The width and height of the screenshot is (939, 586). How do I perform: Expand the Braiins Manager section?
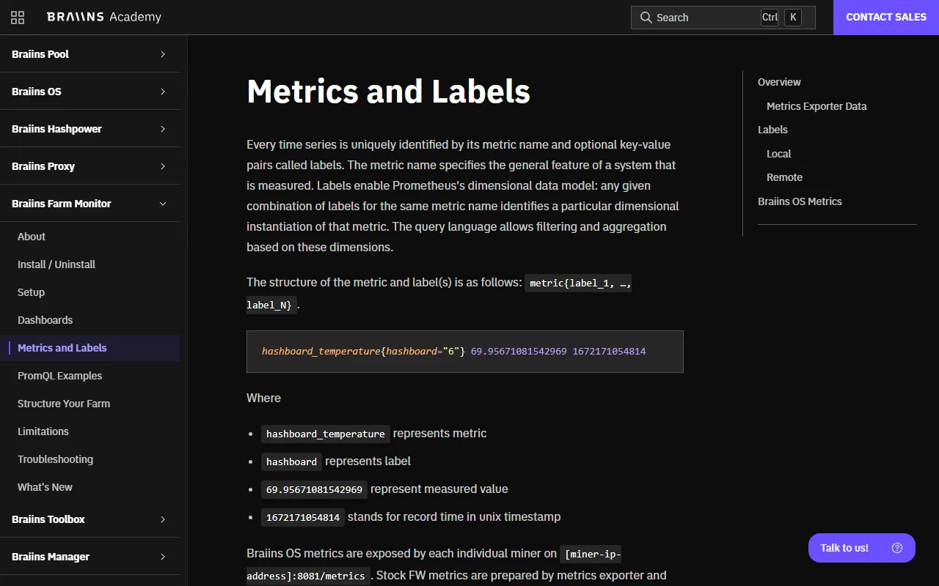tap(89, 557)
